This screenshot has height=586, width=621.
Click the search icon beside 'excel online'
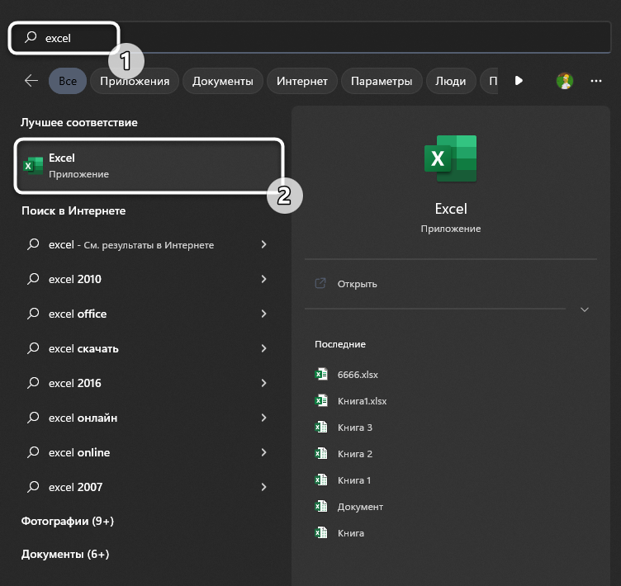33,452
